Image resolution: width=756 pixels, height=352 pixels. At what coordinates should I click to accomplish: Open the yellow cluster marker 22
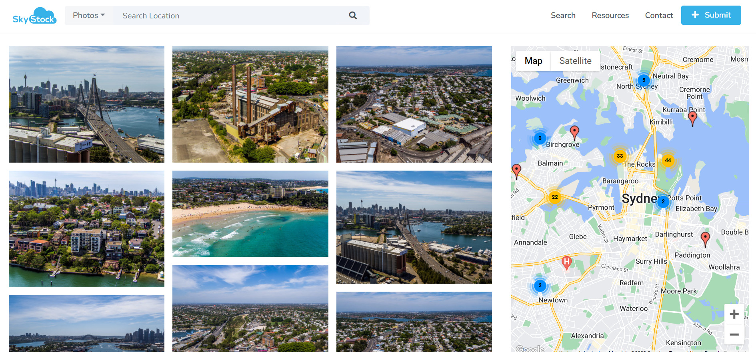554,197
